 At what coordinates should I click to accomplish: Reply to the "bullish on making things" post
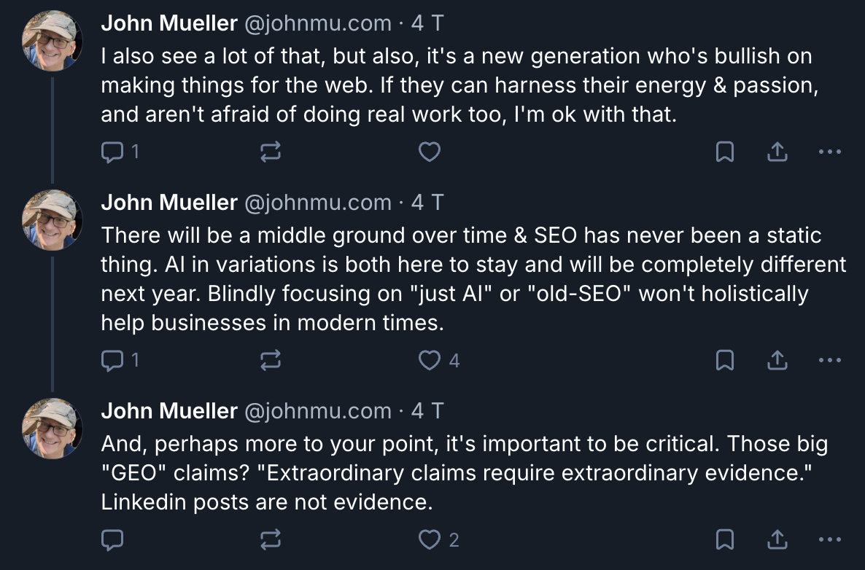coord(112,152)
